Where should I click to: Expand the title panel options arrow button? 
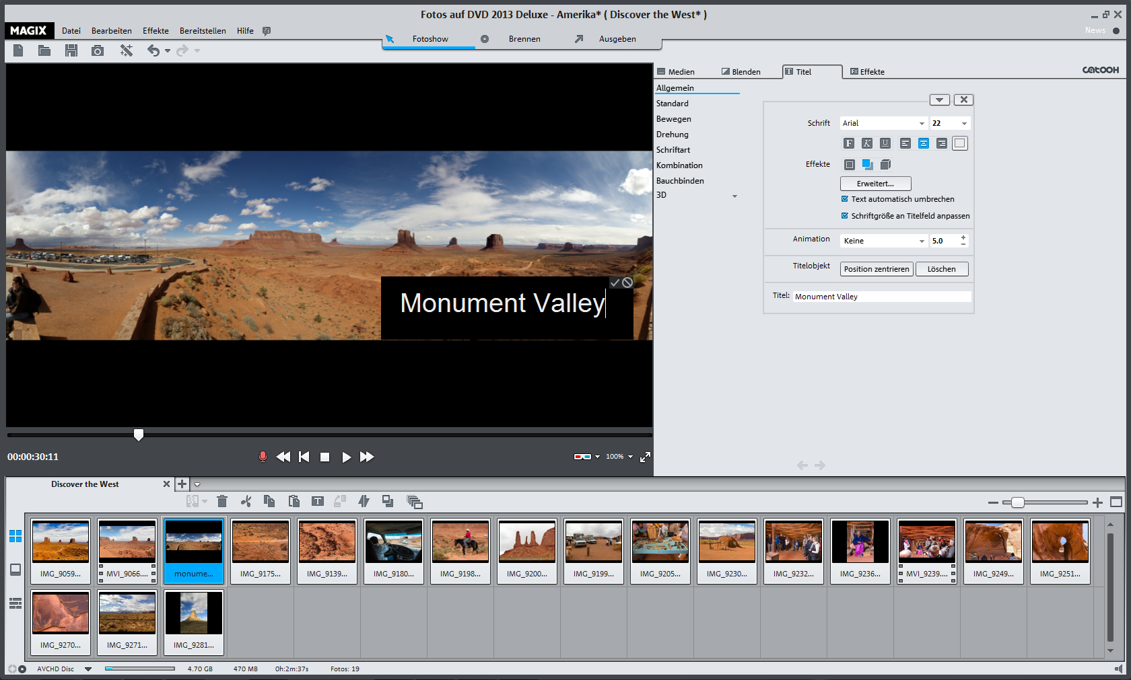940,100
